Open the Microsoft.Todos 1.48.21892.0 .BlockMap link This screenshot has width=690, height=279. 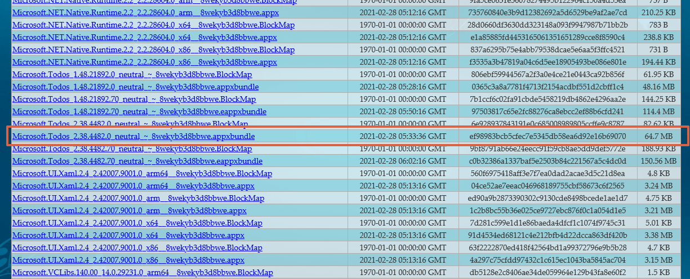click(x=132, y=74)
